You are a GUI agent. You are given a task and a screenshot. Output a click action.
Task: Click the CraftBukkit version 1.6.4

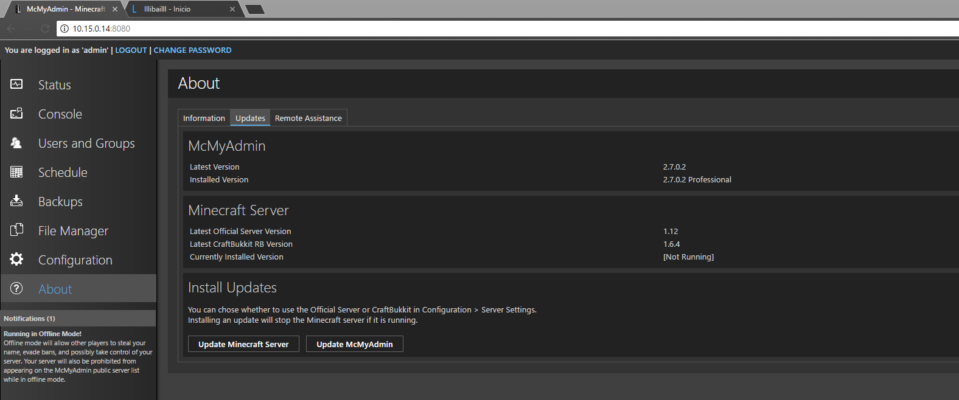point(671,244)
